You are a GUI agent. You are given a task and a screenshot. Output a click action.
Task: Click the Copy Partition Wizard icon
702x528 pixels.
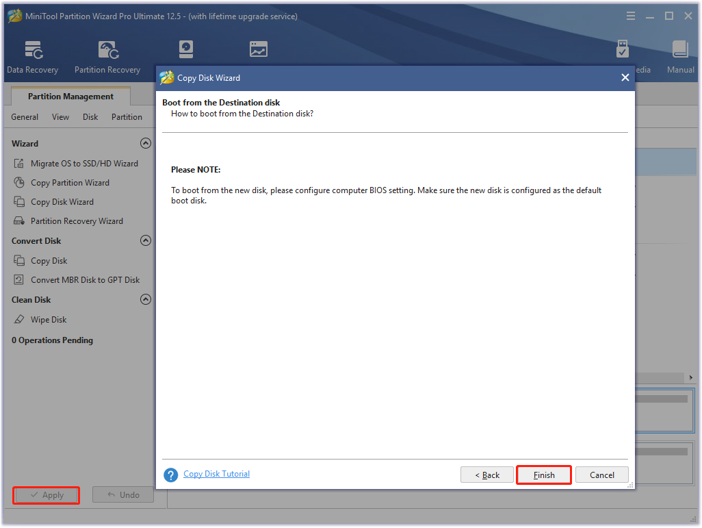coord(18,182)
